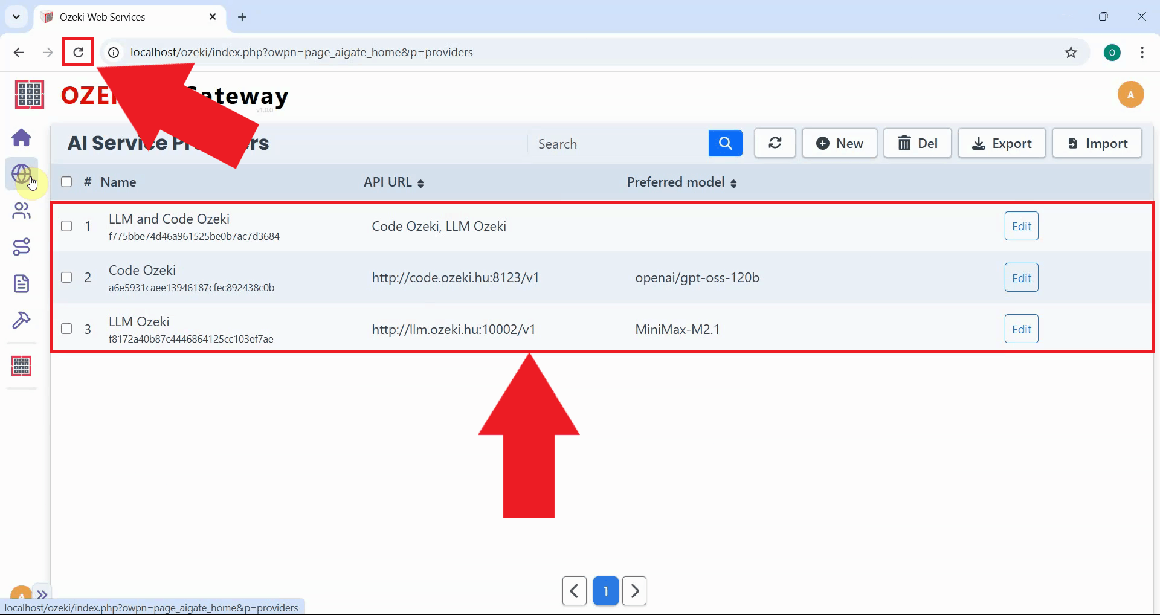Open the browser tab search dropdown
Image resolution: width=1160 pixels, height=615 pixels.
[16, 17]
